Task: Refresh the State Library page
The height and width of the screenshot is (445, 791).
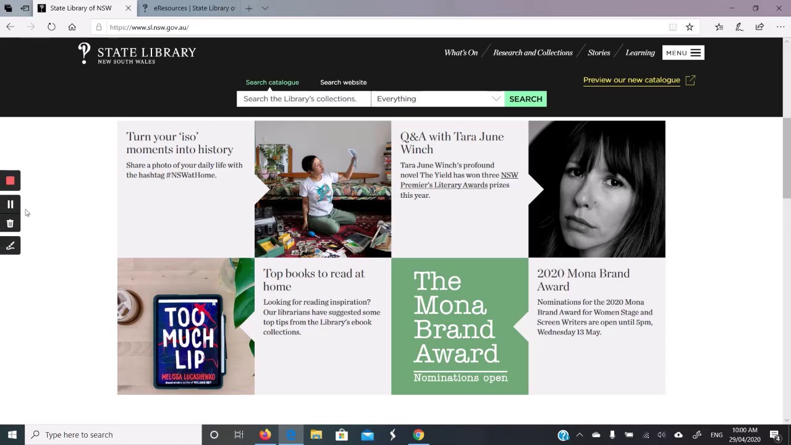Action: click(51, 27)
